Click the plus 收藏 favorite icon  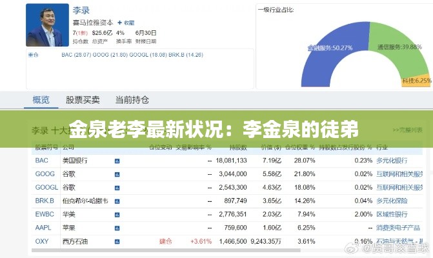tap(126, 23)
